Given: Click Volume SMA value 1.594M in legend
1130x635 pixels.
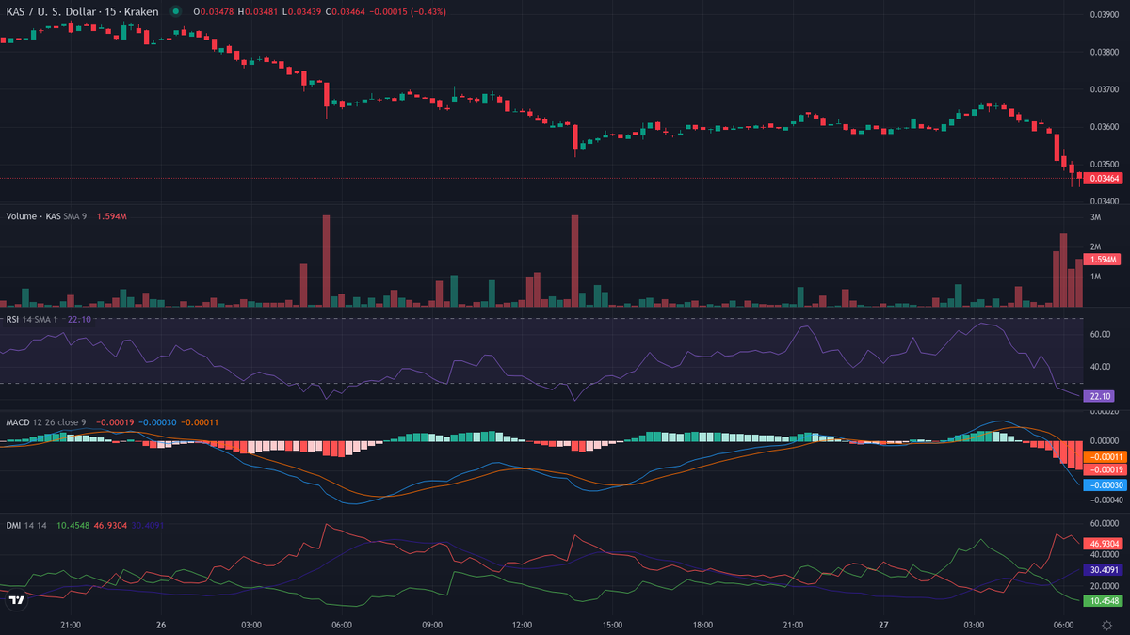Looking at the screenshot, I should click(x=113, y=216).
